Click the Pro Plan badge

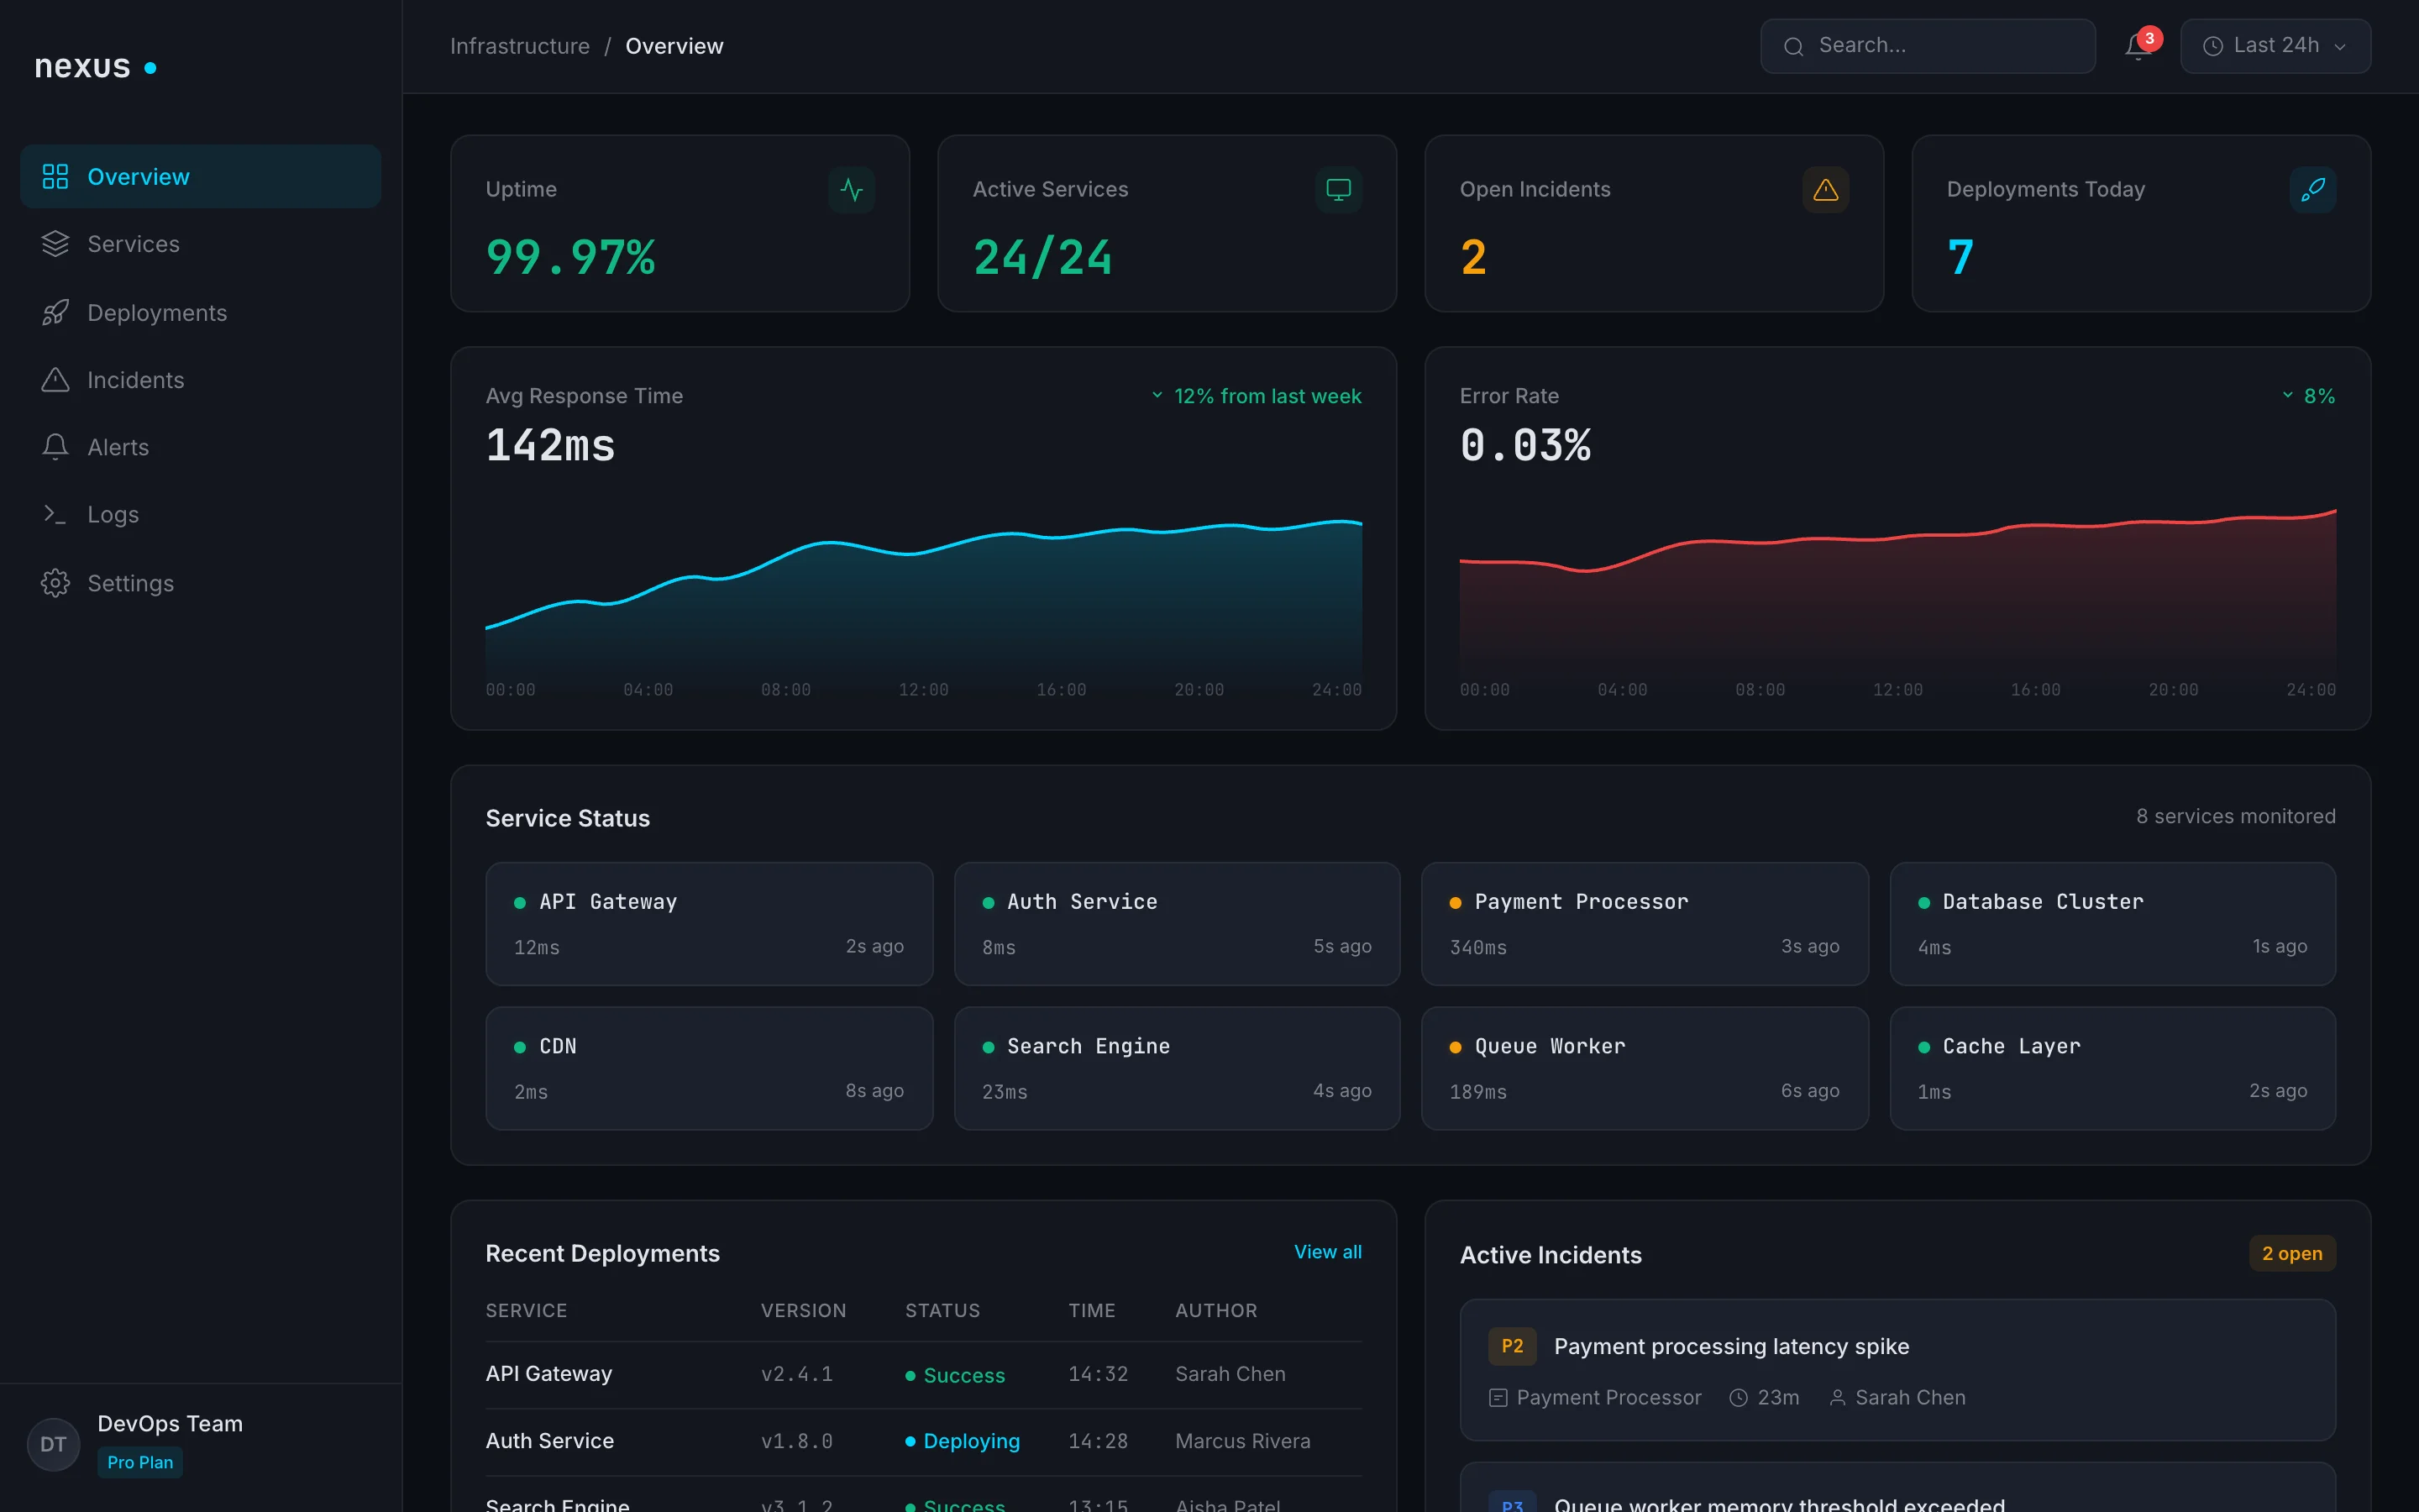pos(140,1462)
